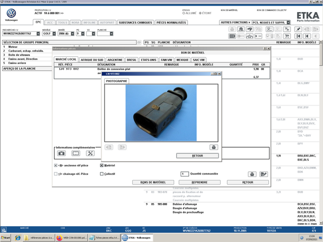Switch to the ETATS-UNIS tab
323x242 pixels.
click(148, 60)
